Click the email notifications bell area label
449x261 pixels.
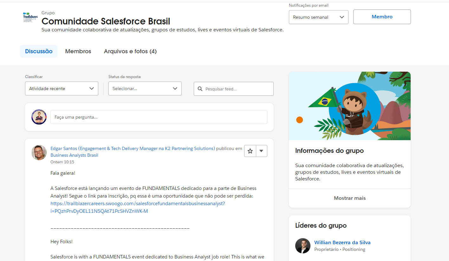(x=309, y=5)
